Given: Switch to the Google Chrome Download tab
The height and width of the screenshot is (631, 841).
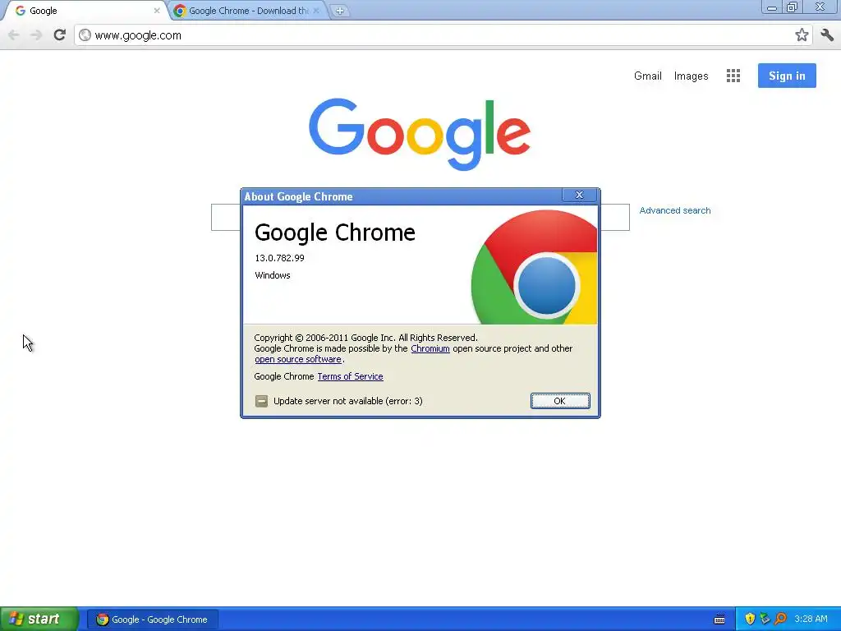Looking at the screenshot, I should [248, 11].
